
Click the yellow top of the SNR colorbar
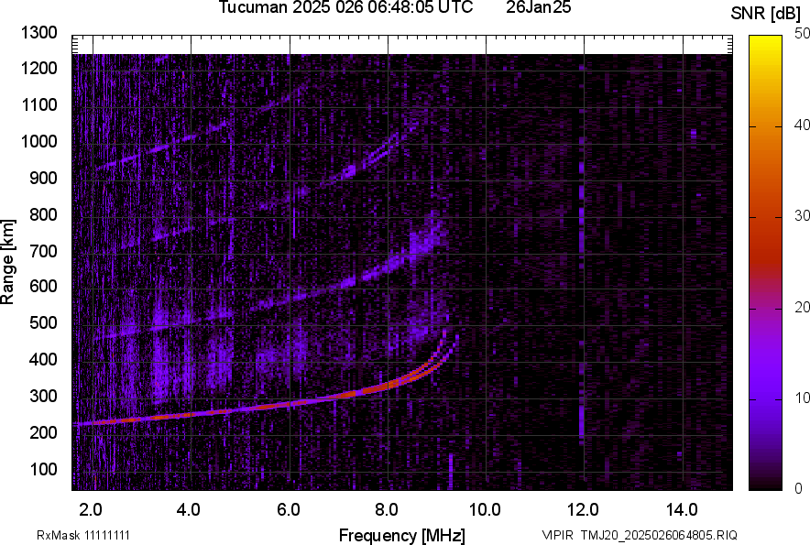[765, 41]
